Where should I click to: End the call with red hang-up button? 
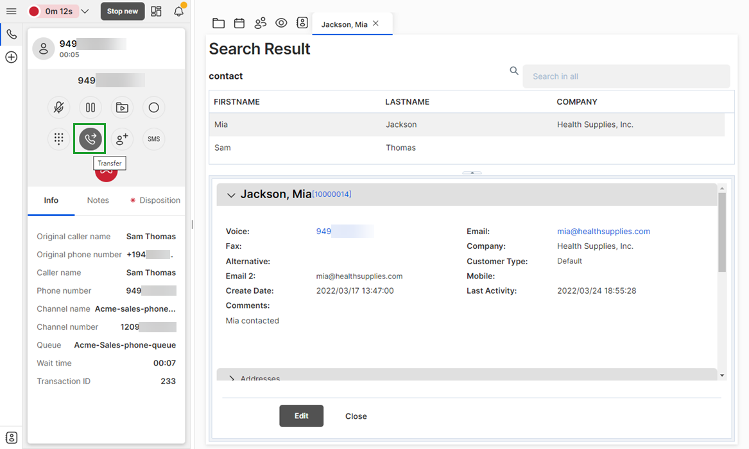[106, 174]
